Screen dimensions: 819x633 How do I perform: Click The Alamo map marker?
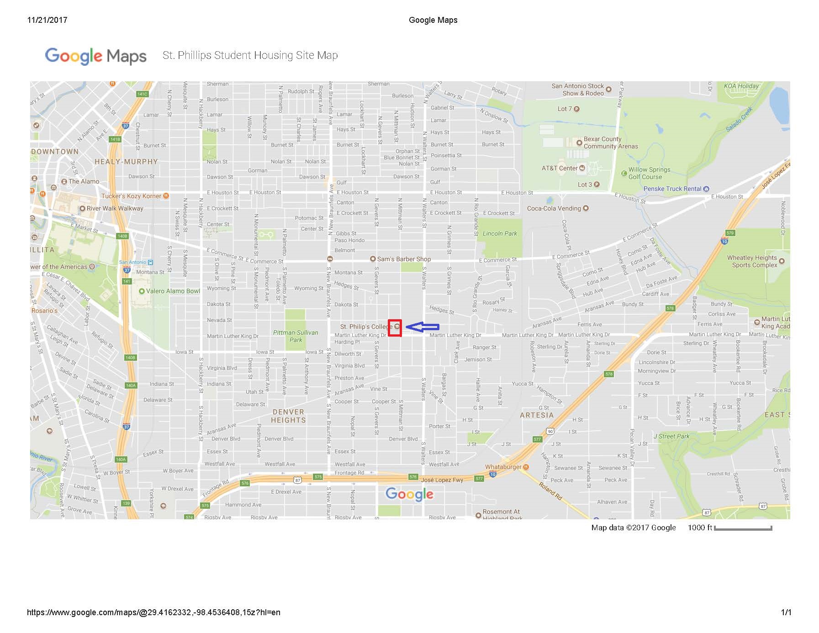pos(64,182)
